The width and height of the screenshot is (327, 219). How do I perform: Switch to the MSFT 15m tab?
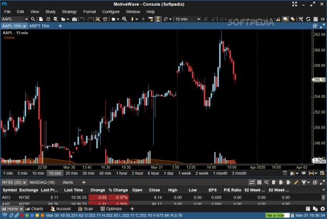click(40, 26)
